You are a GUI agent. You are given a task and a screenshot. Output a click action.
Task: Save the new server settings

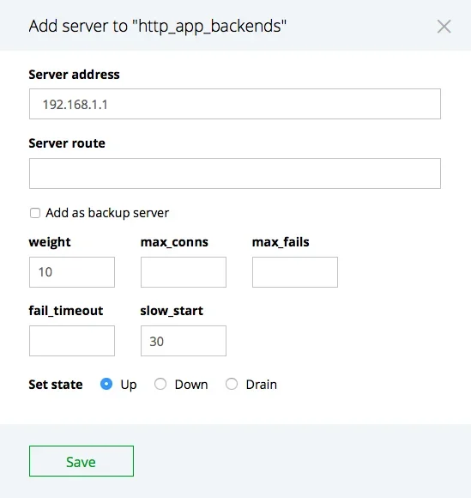[82, 461]
